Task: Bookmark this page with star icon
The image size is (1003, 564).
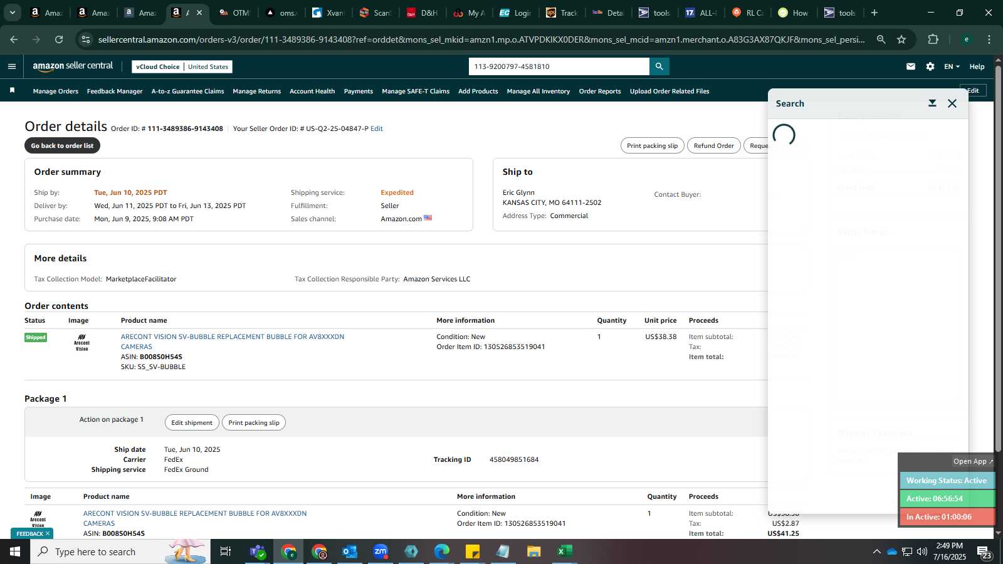Action: (901, 39)
